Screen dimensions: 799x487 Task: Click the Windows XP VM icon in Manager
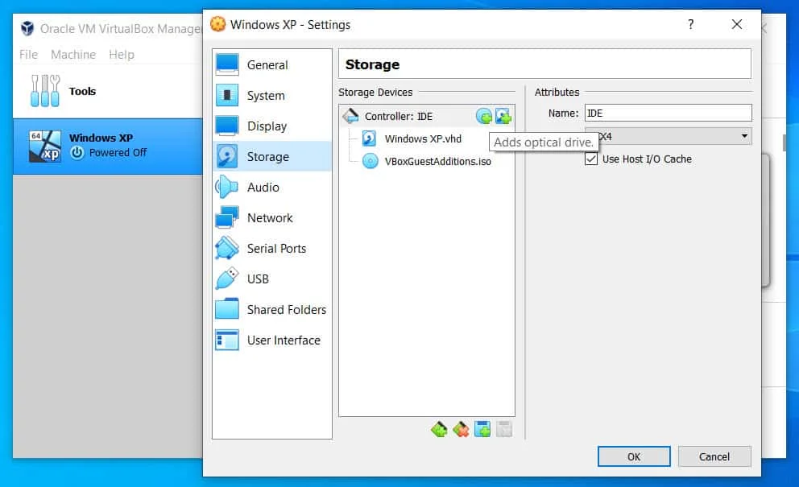click(45, 147)
